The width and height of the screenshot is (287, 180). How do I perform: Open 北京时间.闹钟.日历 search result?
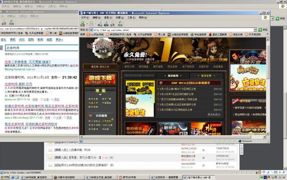point(18,84)
